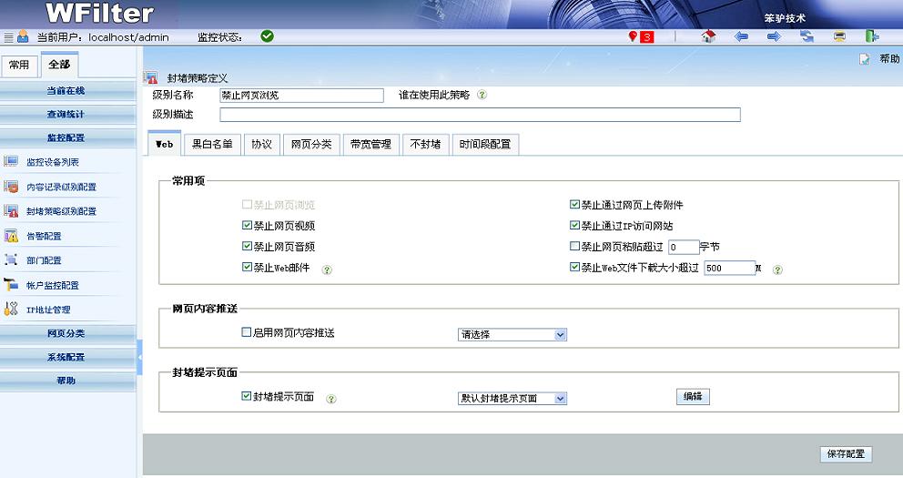This screenshot has height=478, width=903.
Task: Switch to the 黑白名单 tab
Action: coord(212,144)
